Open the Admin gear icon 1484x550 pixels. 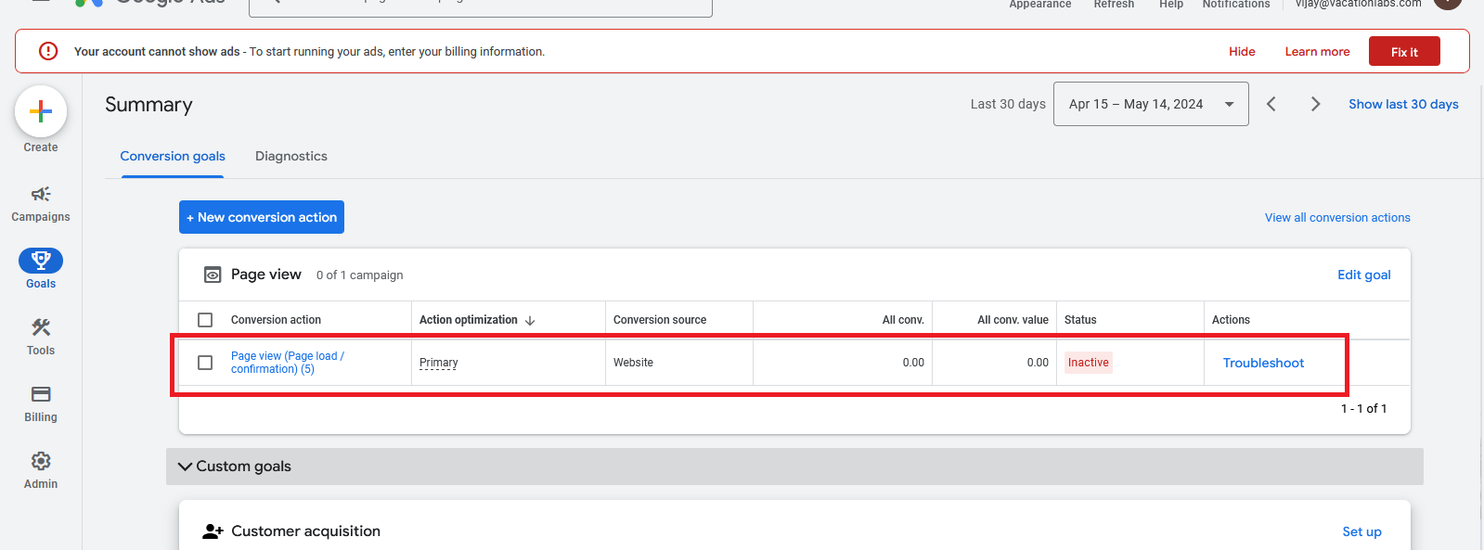[41, 462]
